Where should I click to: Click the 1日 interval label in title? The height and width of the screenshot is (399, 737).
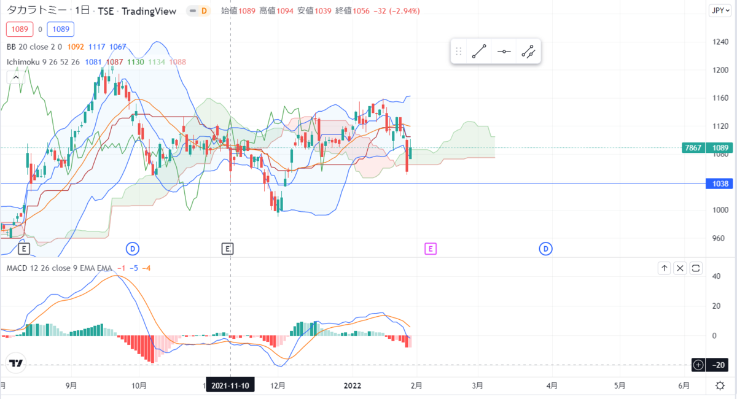point(81,11)
